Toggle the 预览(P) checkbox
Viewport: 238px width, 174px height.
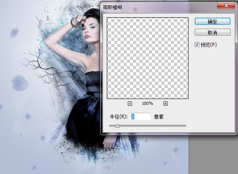click(x=197, y=45)
